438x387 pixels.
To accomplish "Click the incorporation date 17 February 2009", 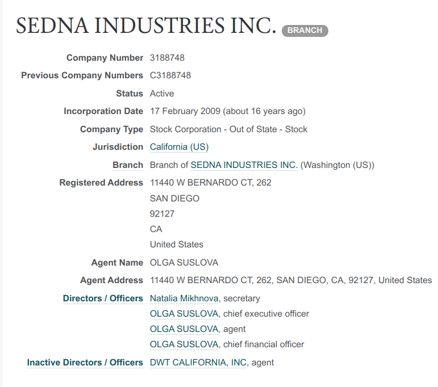I will [x=185, y=111].
